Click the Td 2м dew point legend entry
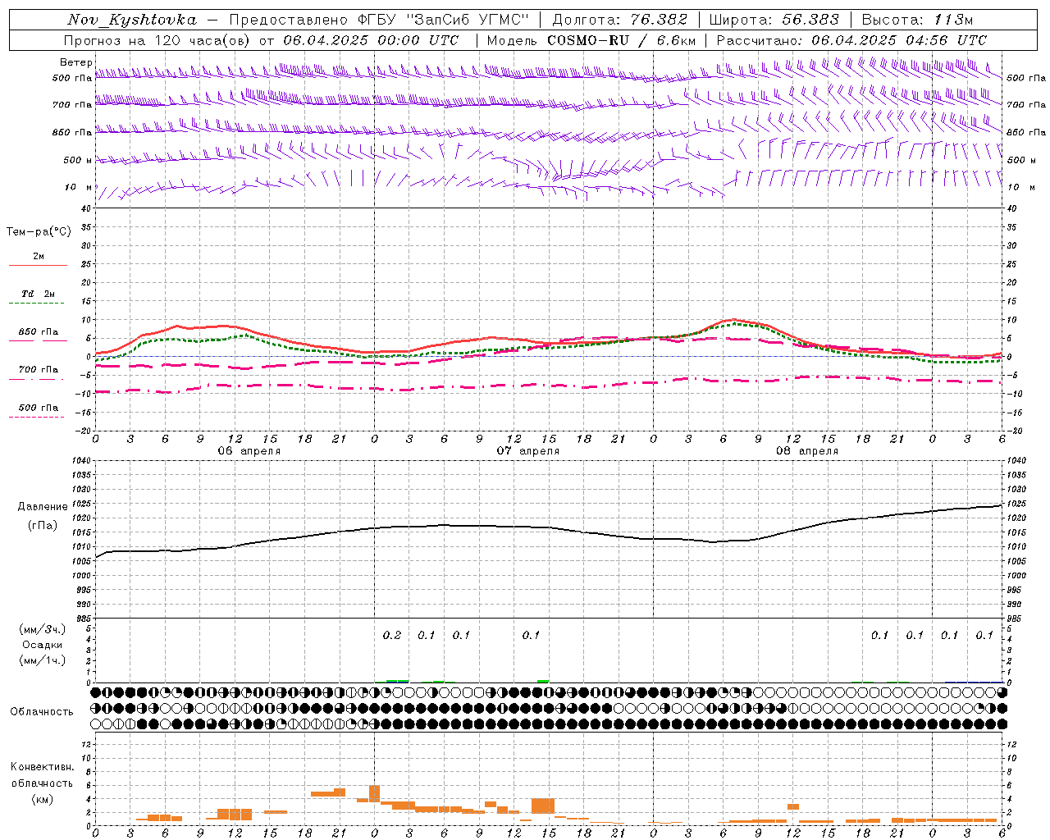This screenshot has height=840, width=1050. tap(38, 294)
